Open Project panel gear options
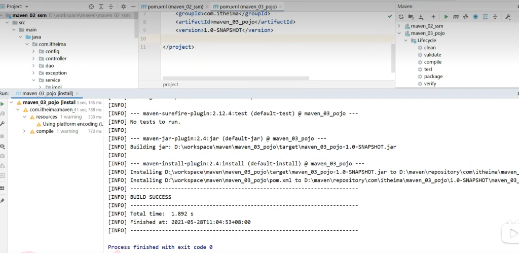The image size is (519, 253). 123,7
